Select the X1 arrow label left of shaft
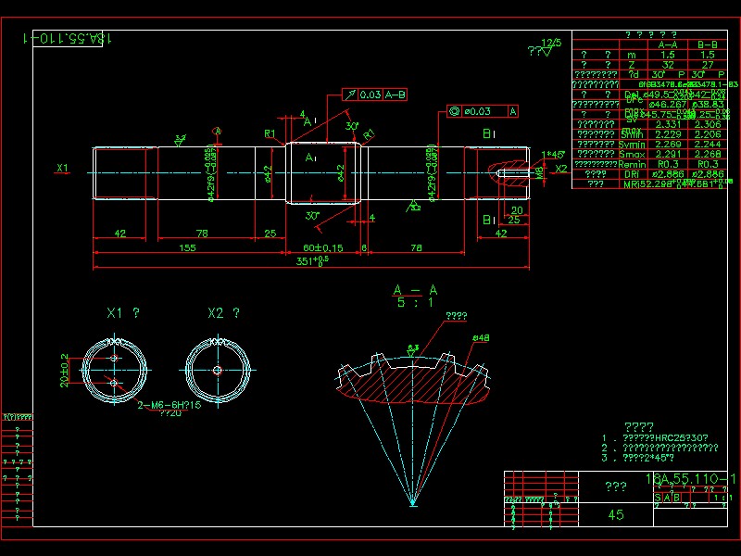 (62, 168)
